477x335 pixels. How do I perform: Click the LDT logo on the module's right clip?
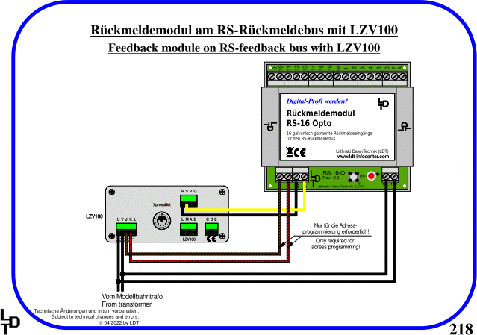click(405, 126)
